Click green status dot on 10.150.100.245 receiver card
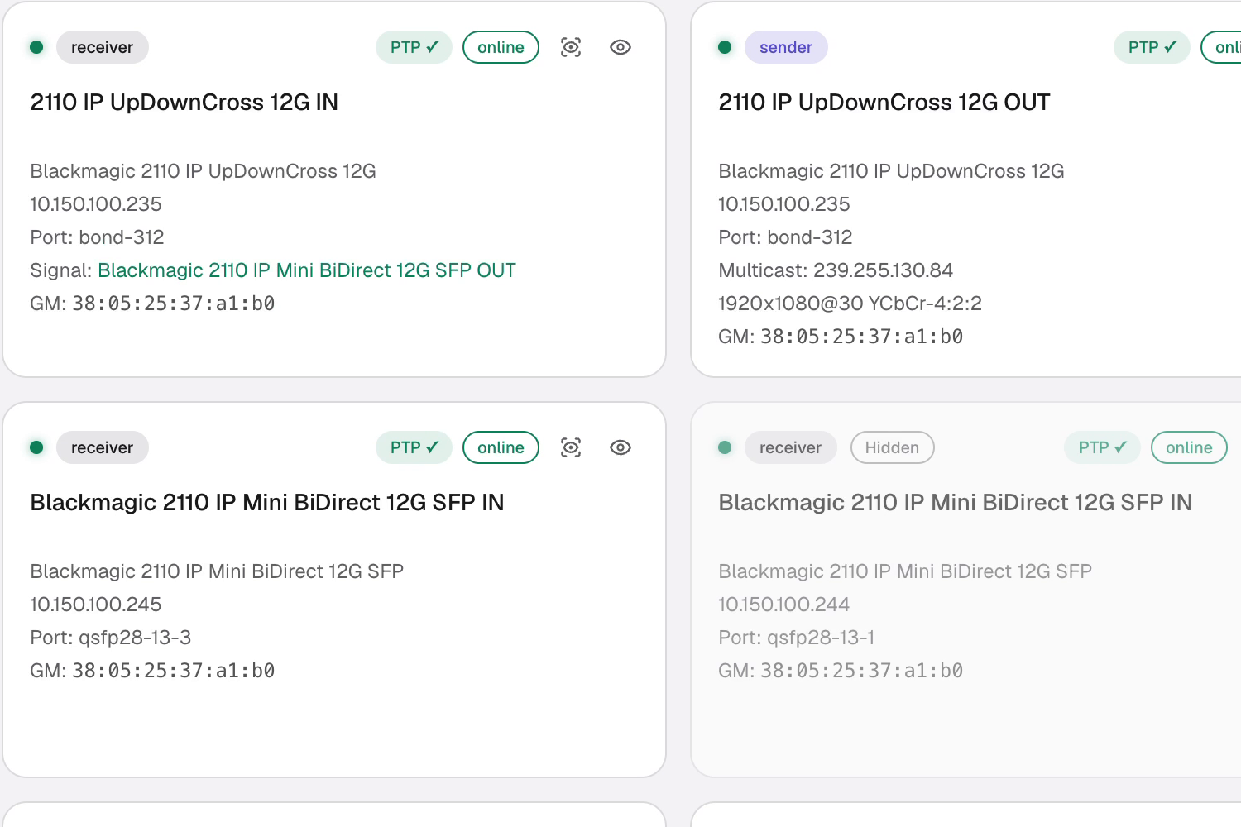This screenshot has width=1241, height=827. (36, 447)
